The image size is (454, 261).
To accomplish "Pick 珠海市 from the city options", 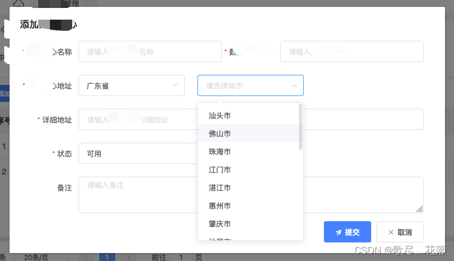I will 251,151.
